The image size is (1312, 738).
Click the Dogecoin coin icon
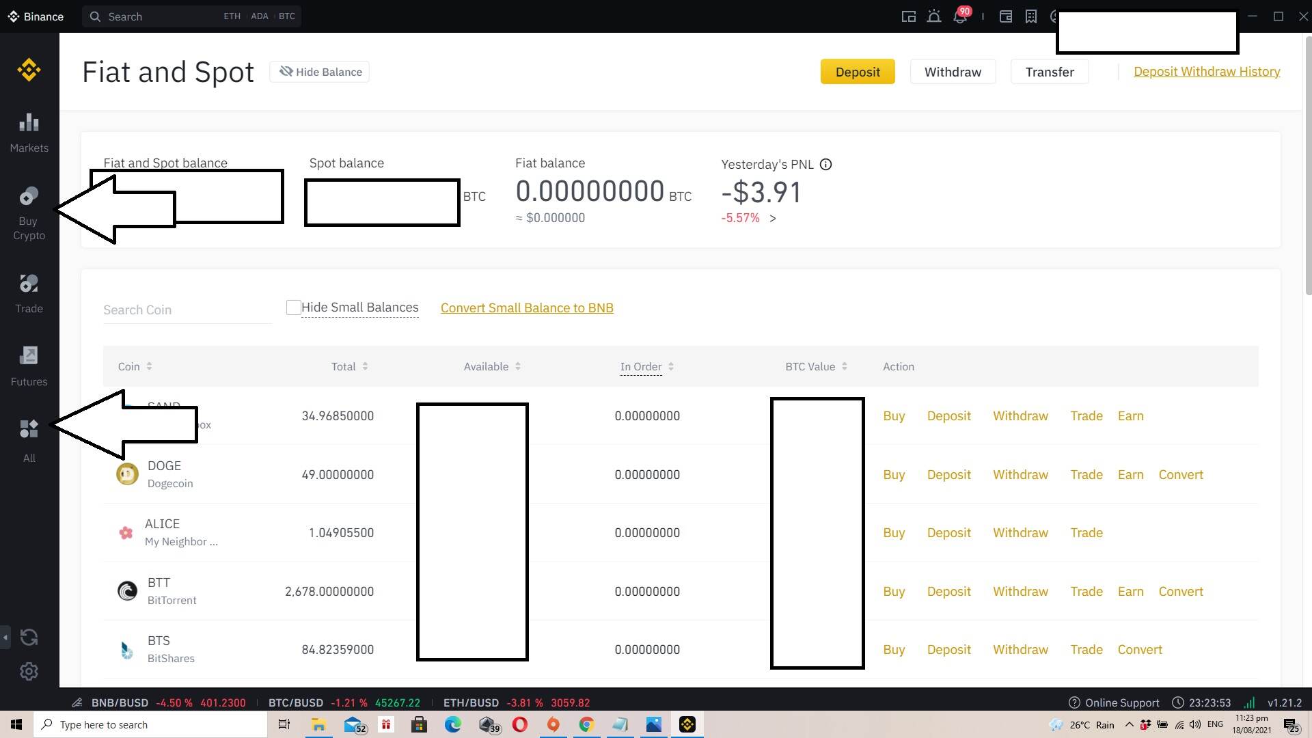127,474
